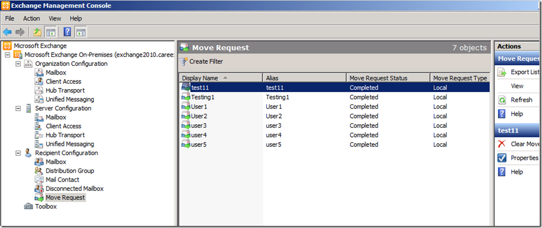542x228 pixels.
Task: Click the Up one level folder icon
Action: tap(37, 32)
